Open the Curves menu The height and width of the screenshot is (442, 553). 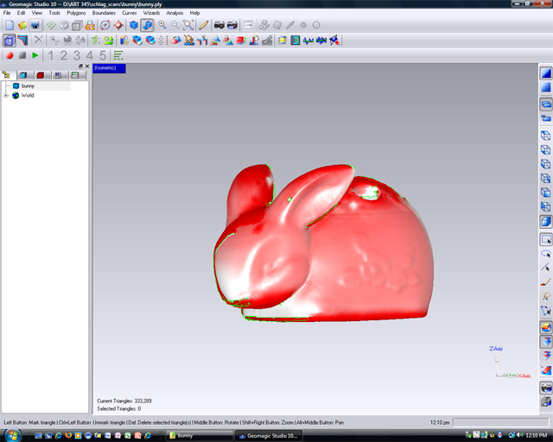coord(130,13)
